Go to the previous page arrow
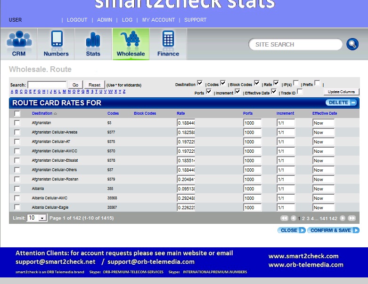 click(x=293, y=218)
